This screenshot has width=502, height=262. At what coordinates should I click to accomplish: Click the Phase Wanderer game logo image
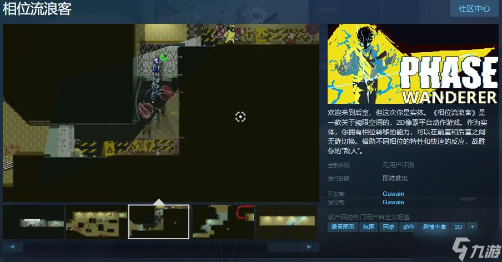[x=413, y=64]
